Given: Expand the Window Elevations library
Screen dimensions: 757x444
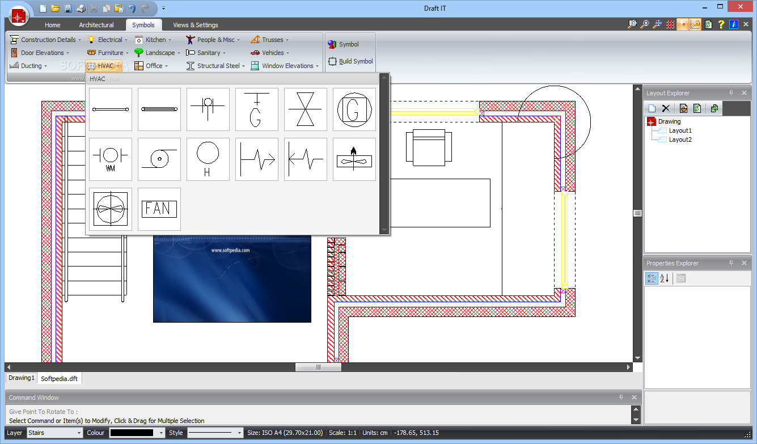Looking at the screenshot, I should point(285,66).
